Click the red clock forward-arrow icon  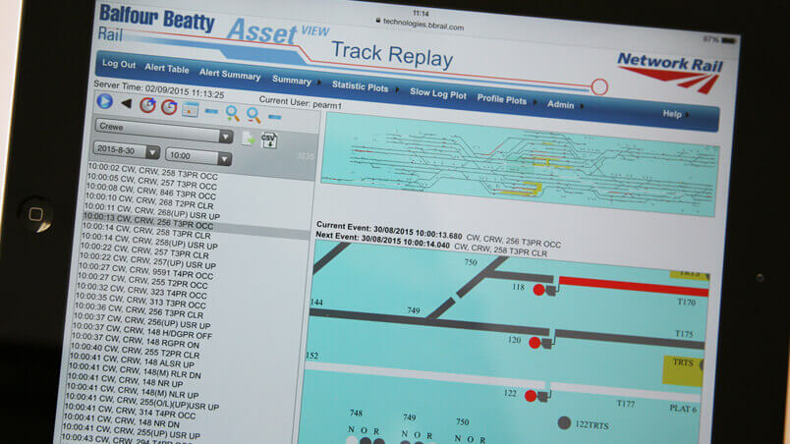[147, 105]
